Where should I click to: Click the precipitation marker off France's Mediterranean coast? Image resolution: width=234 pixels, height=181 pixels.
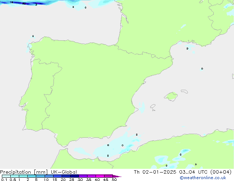[x=187, y=48]
